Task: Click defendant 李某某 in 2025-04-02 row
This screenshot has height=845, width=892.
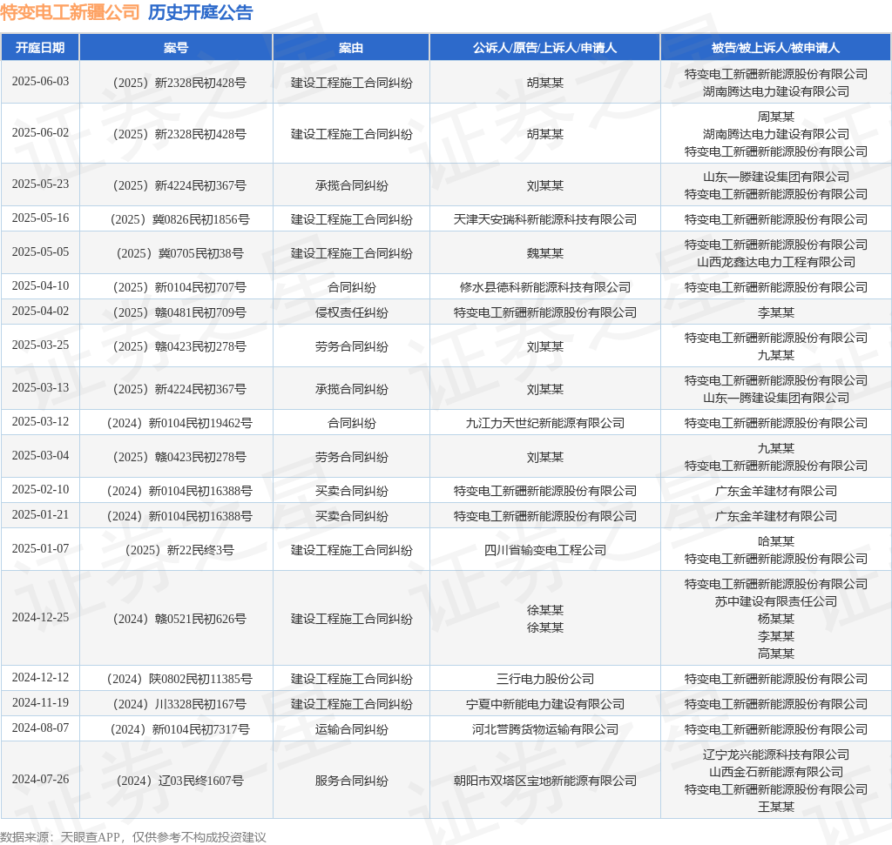Action: [776, 312]
